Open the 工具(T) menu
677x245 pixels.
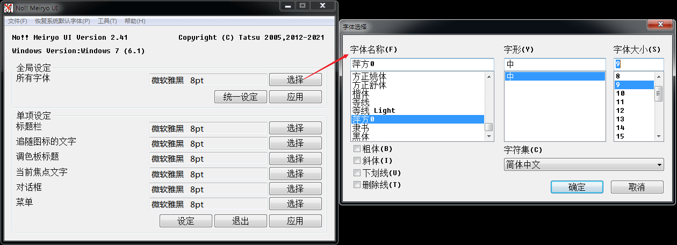(107, 21)
